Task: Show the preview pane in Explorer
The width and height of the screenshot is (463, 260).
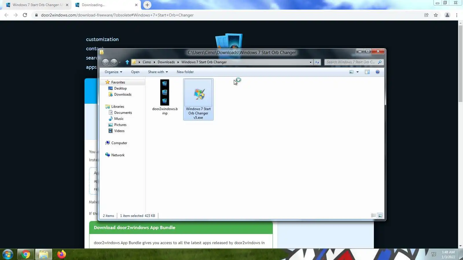Action: [x=367, y=72]
